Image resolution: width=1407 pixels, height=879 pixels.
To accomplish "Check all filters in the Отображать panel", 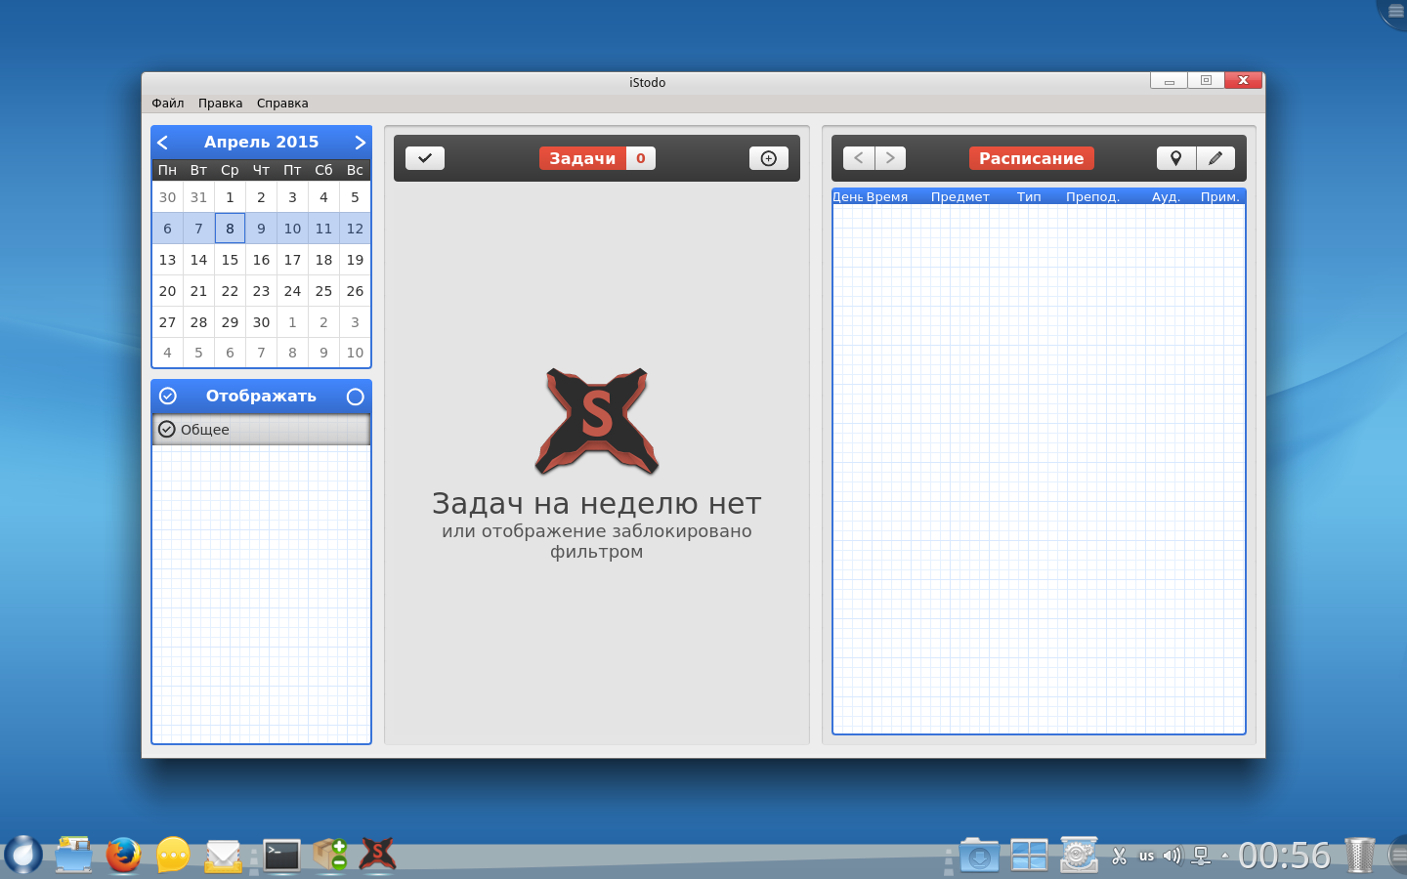I will click(x=168, y=396).
